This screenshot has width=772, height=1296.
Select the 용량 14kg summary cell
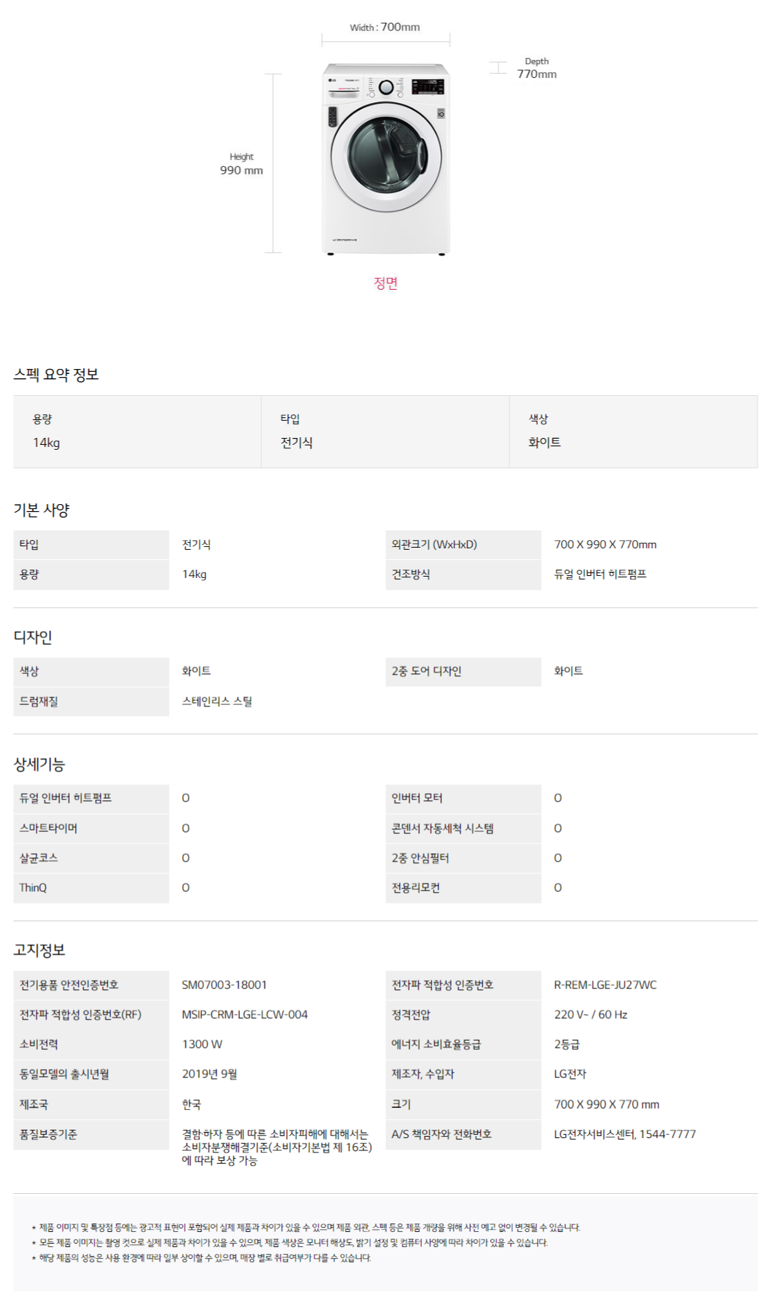pos(137,432)
